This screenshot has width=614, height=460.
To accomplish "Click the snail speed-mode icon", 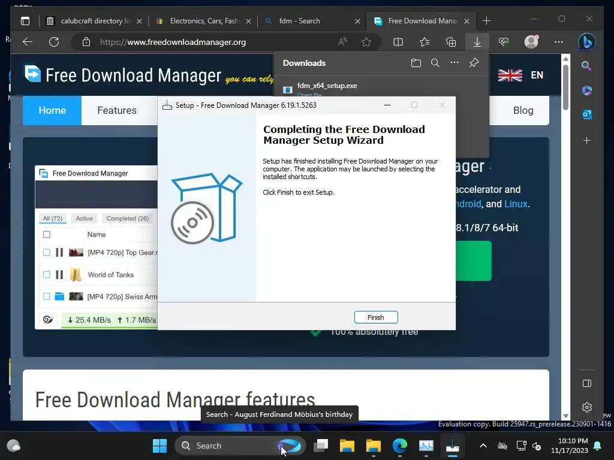I will (x=48, y=320).
